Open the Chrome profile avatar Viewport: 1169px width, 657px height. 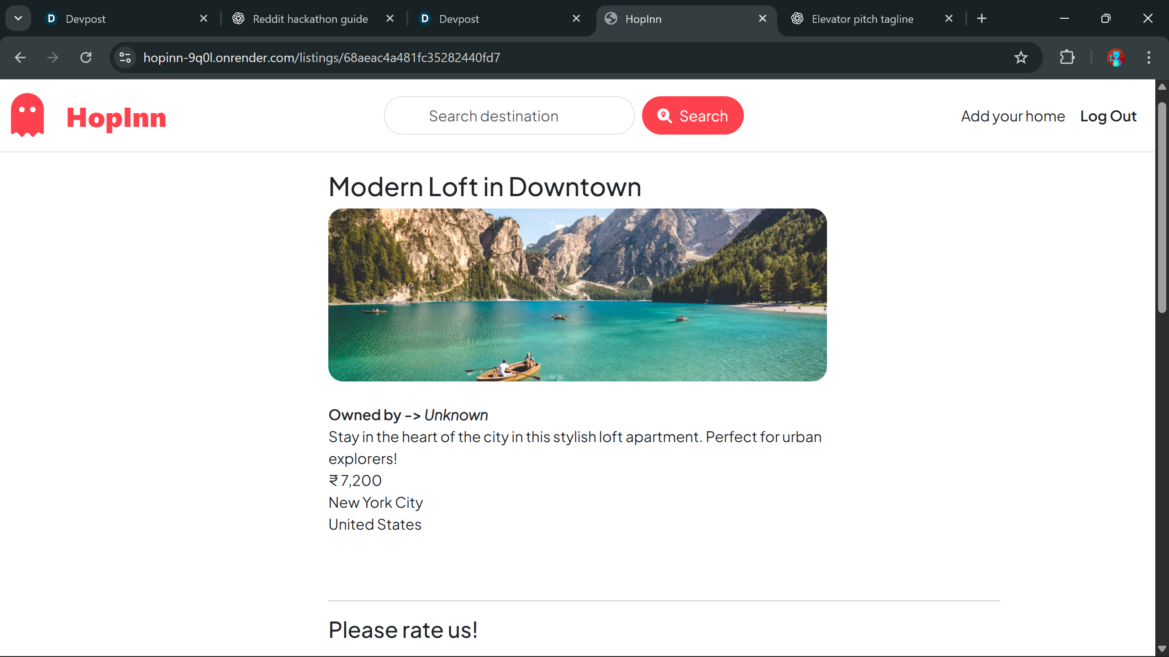tap(1116, 57)
